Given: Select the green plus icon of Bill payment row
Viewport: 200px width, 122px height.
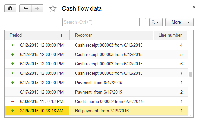Looking at the screenshot, I should click(x=12, y=111).
